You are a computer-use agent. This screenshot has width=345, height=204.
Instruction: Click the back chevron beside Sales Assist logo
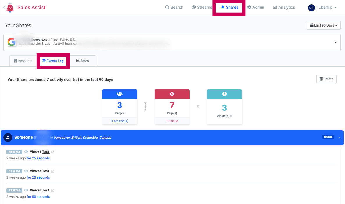[x=4, y=8]
